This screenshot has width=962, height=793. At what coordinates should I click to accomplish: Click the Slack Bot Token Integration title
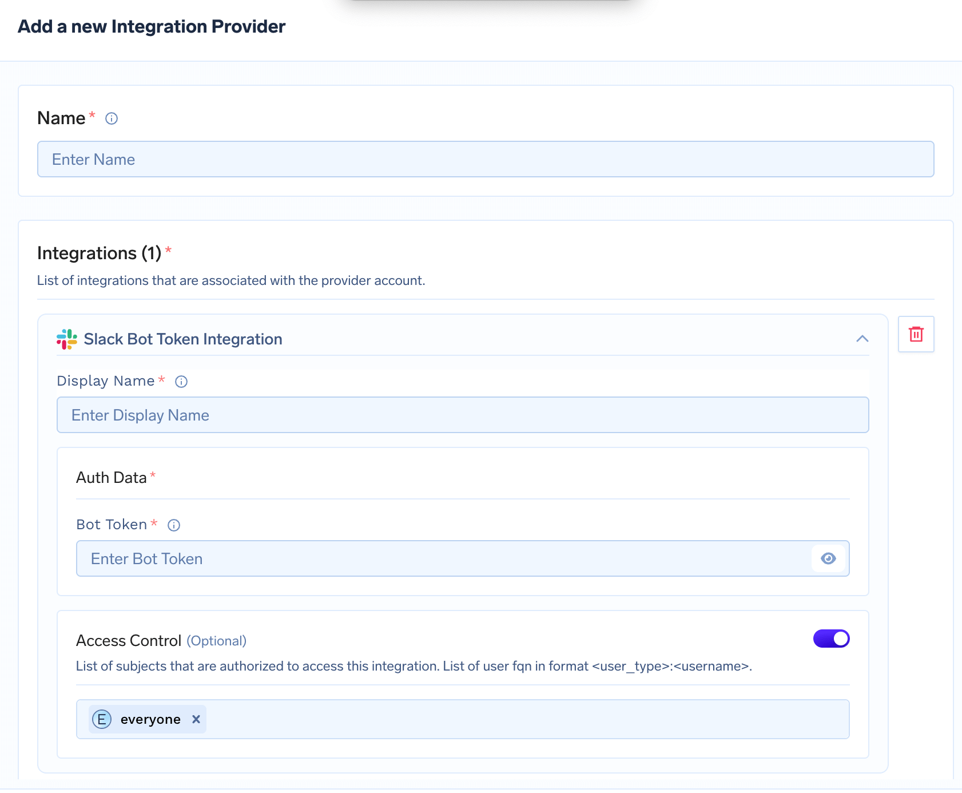[x=183, y=339]
